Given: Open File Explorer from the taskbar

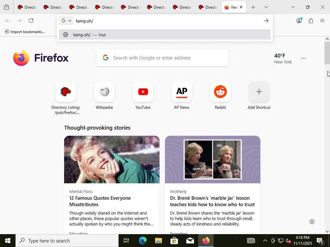Looking at the screenshot, I should tap(158, 241).
